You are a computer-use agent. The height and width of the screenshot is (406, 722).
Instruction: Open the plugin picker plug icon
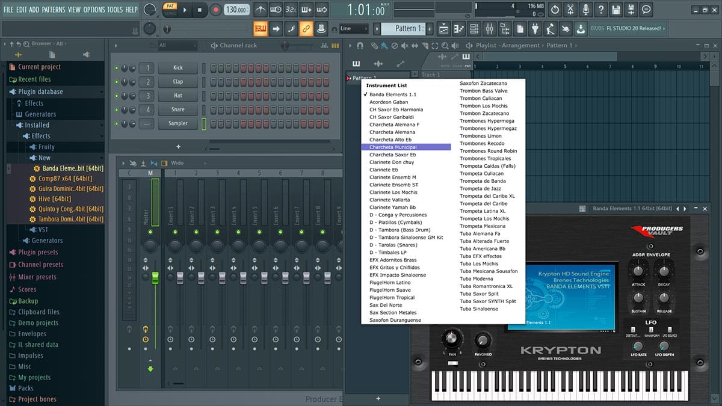click(535, 28)
